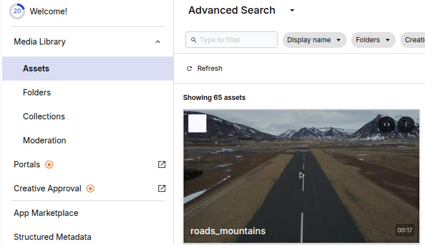This screenshot has height=245, width=425.
Task: Click the Type to filter input field
Action: pos(236,40)
